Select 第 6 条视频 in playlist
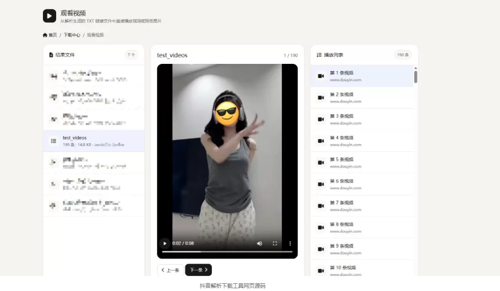Viewport: 500px width, 291px height. (362, 184)
